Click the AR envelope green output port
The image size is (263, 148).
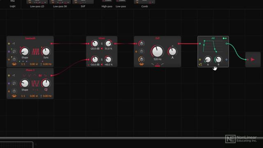[226, 44]
